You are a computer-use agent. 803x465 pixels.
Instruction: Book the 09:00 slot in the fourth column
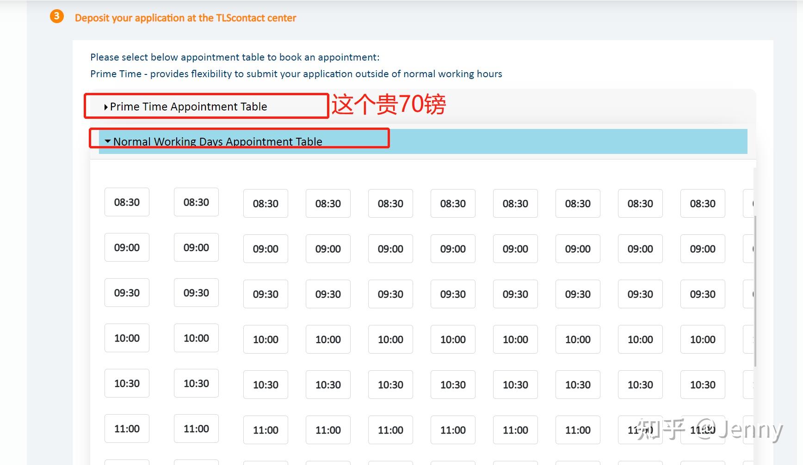point(328,249)
